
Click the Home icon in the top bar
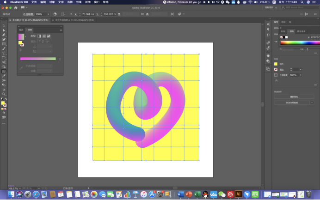[16, 7]
